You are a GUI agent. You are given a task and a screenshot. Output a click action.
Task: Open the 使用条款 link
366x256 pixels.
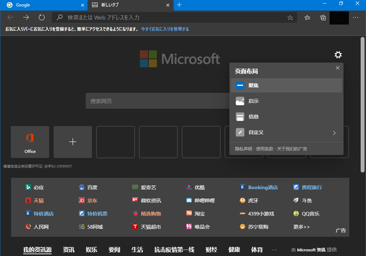[264, 149]
